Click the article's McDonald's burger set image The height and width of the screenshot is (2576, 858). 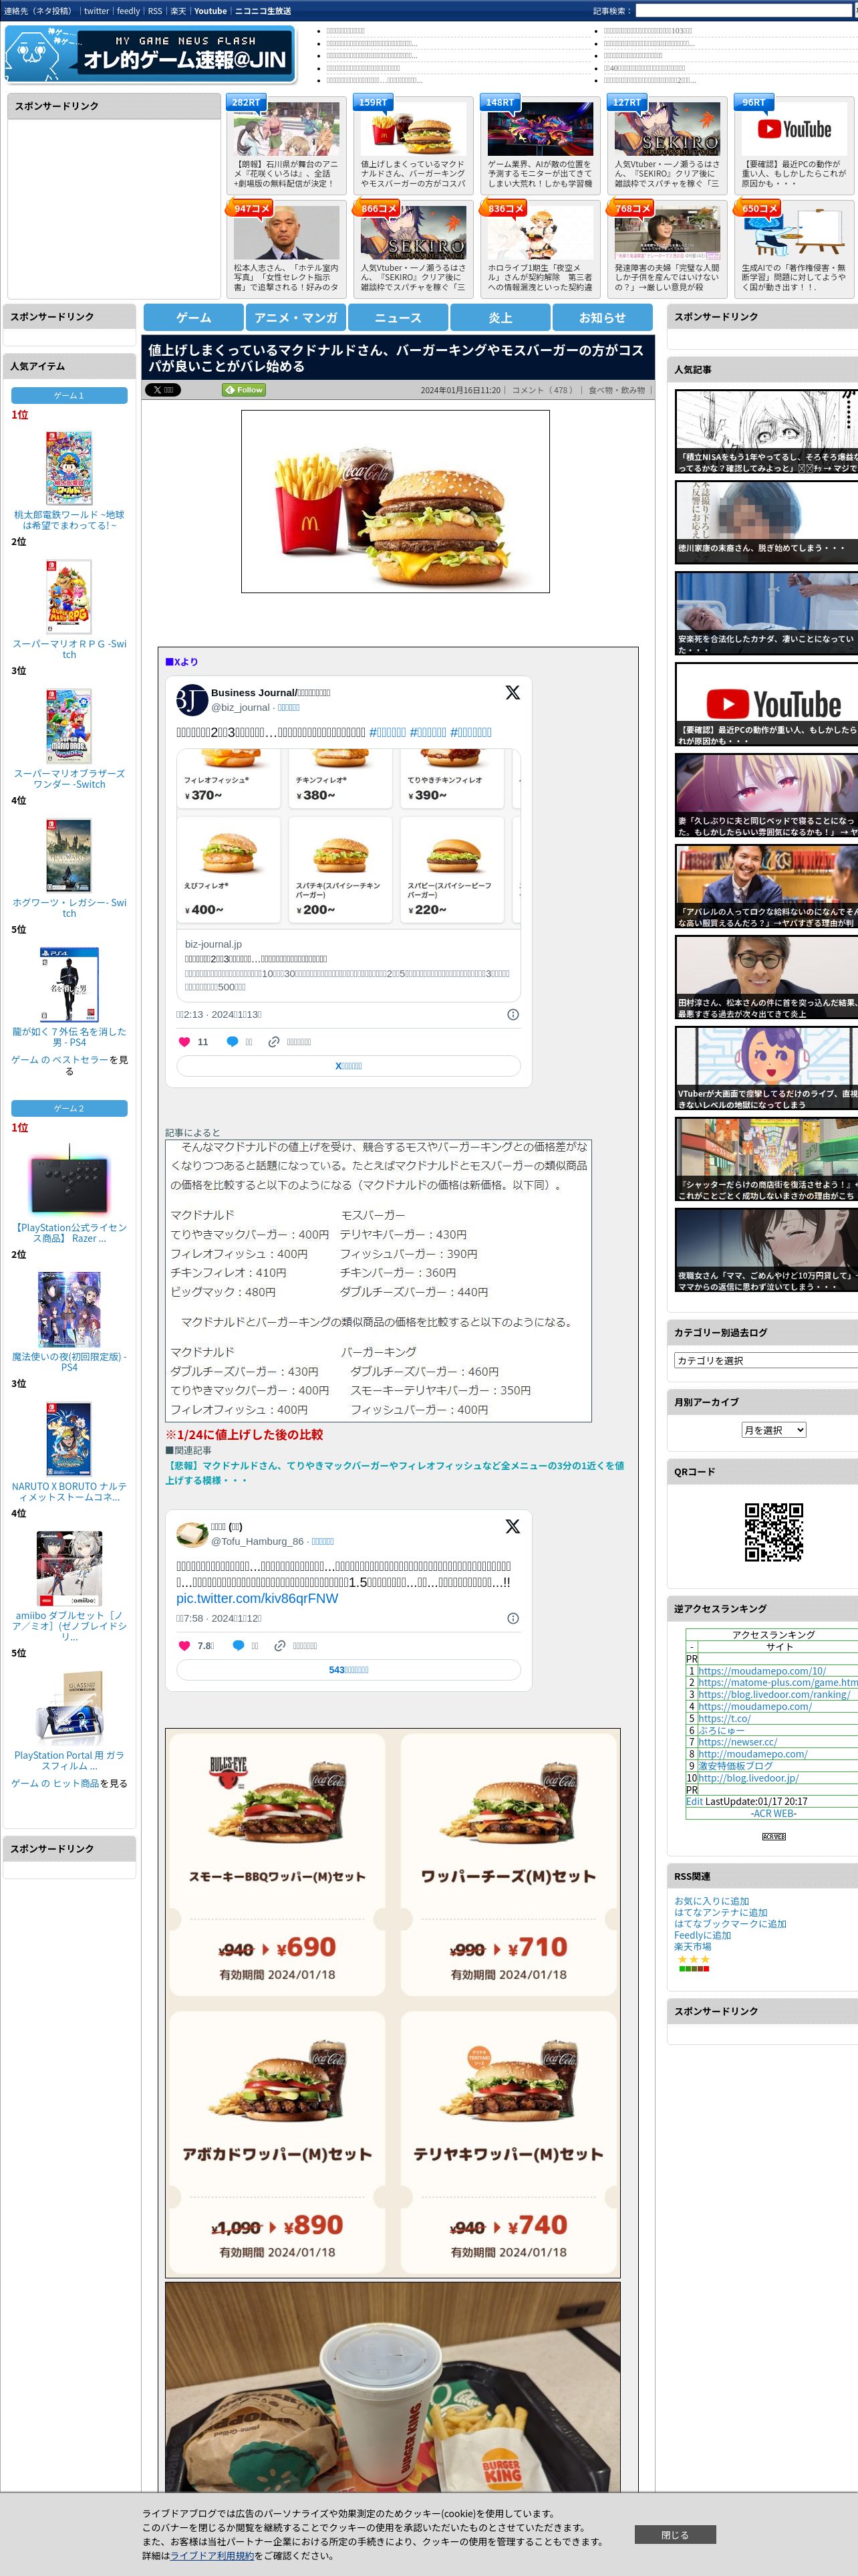394,501
